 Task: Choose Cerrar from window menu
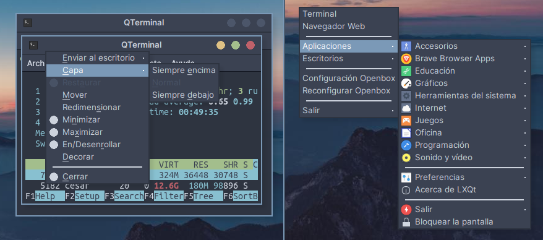[98, 177]
